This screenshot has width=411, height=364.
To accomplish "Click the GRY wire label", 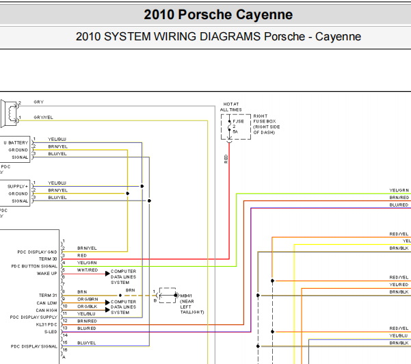I will [x=38, y=102].
